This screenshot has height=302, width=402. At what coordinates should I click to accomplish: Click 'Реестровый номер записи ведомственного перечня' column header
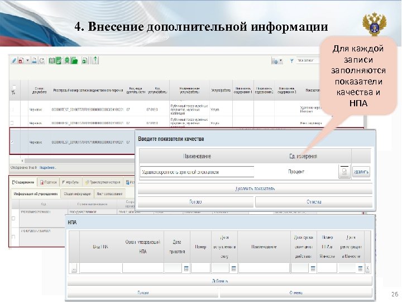tap(88, 91)
